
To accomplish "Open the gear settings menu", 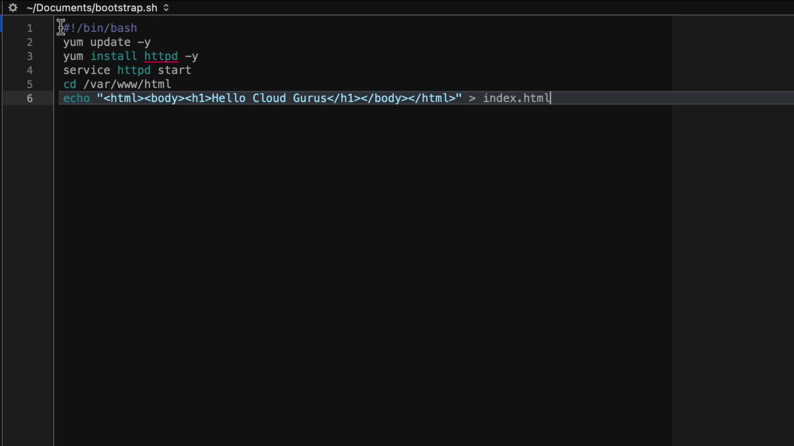I will coord(13,8).
